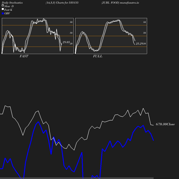Click the 50 axis label in FULL chart
This screenshot has width=179, height=179.
click(x=145, y=33)
